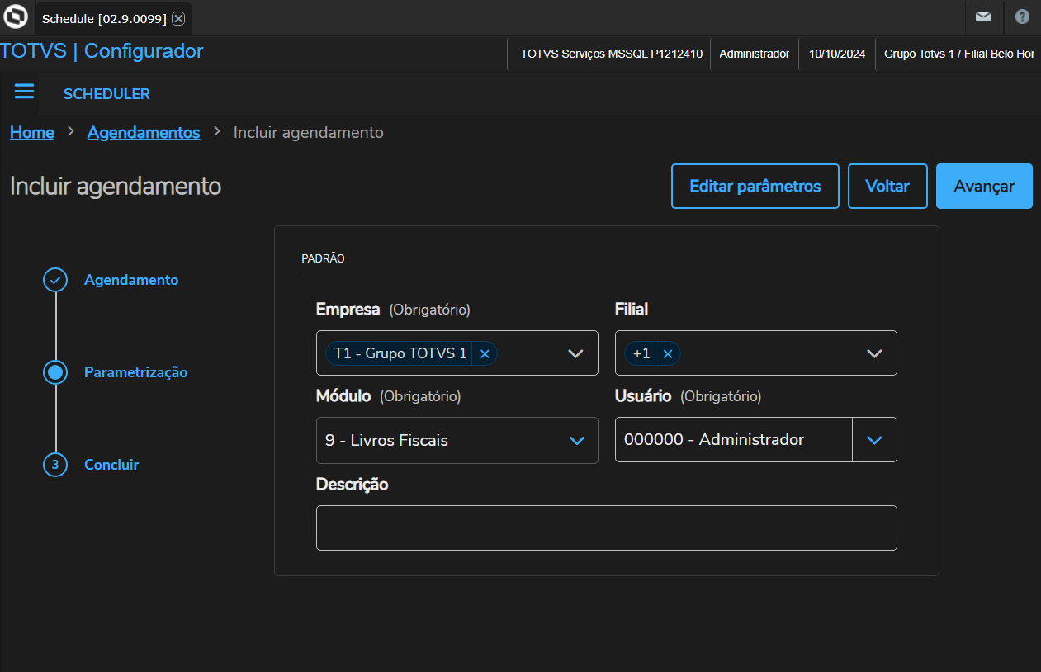Click the Parametrização step circle

[55, 372]
